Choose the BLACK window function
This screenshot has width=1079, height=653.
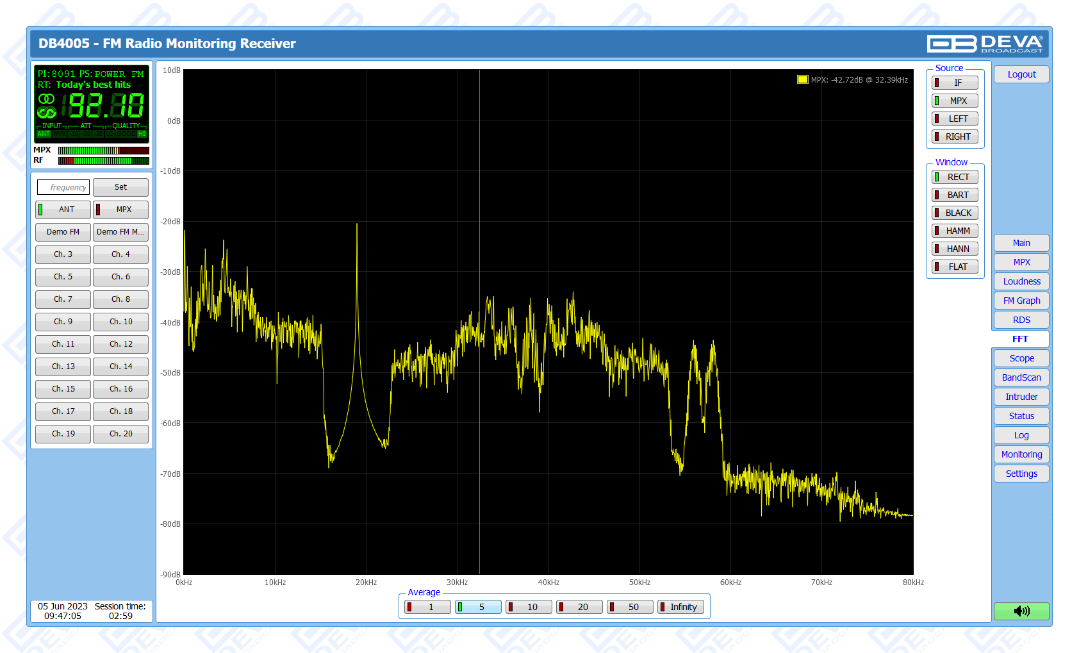click(955, 213)
